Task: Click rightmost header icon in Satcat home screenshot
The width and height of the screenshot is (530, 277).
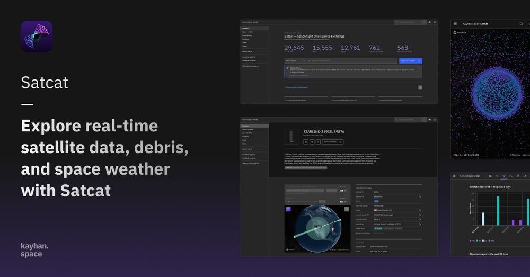Action: (x=435, y=22)
